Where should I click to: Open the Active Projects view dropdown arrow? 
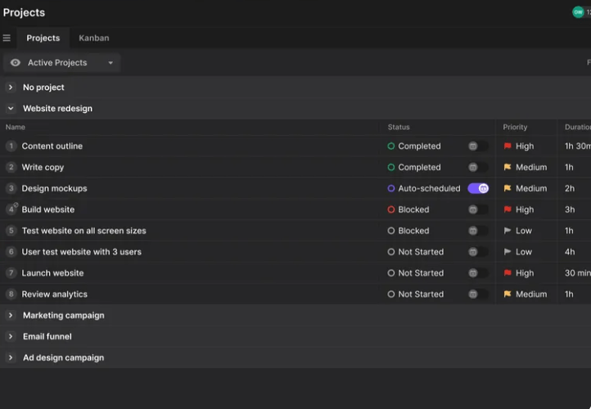pyautogui.click(x=111, y=63)
